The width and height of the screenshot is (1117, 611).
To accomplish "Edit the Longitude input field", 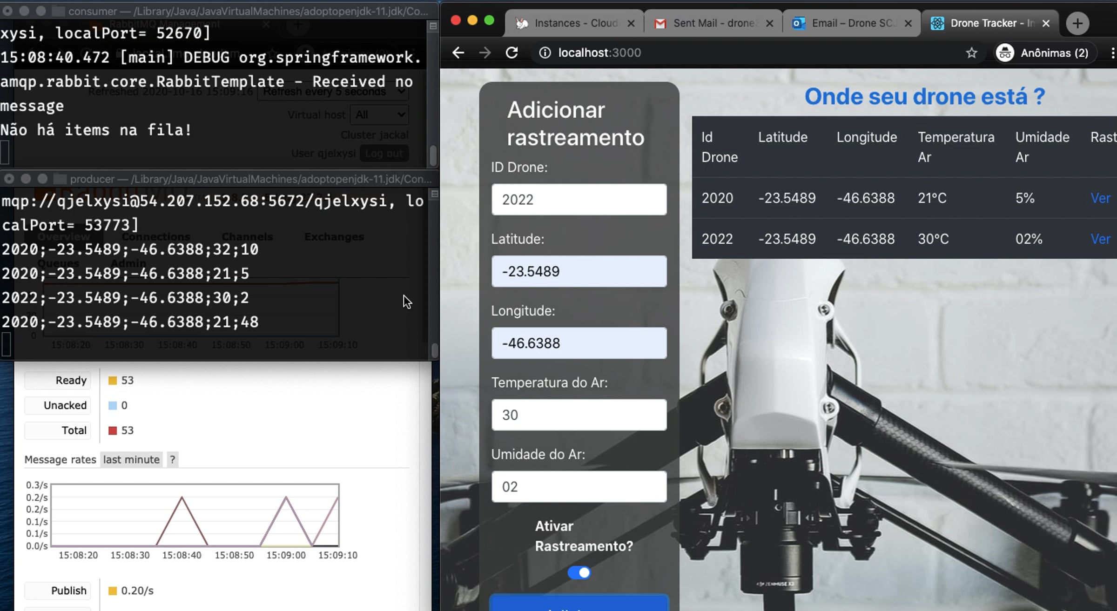I will point(579,343).
